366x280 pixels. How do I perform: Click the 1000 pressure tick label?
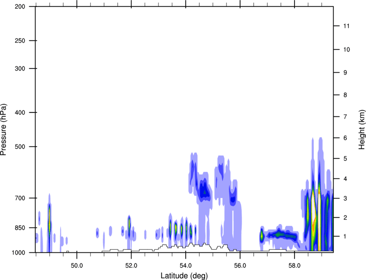pyautogui.click(x=18, y=253)
